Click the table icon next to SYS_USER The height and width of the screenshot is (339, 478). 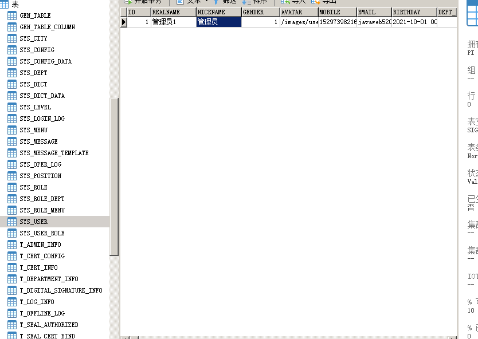point(12,222)
